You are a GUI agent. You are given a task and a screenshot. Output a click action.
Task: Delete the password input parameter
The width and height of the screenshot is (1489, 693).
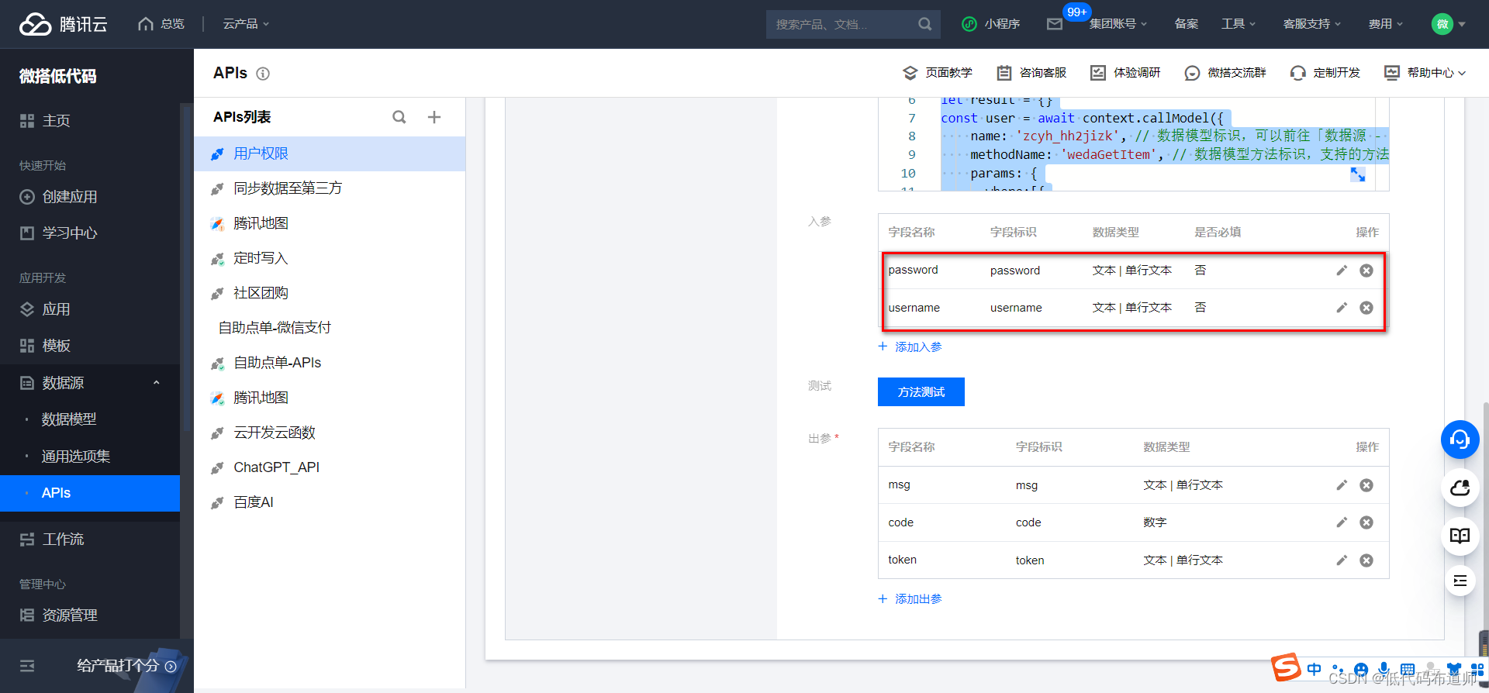(x=1366, y=271)
